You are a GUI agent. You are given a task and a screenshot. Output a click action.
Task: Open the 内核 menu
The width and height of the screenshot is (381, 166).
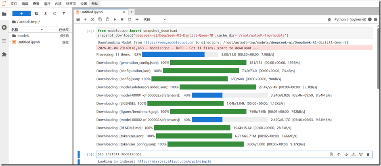58,4
